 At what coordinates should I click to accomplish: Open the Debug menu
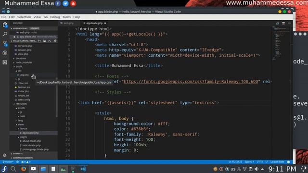tap(55, 17)
